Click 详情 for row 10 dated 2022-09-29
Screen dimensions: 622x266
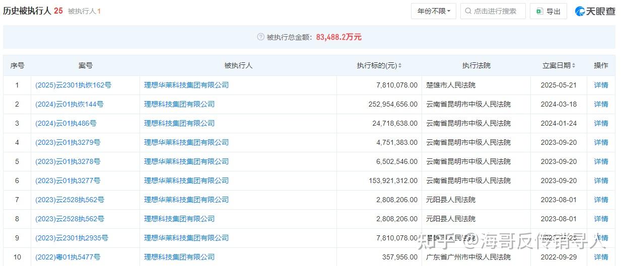[x=601, y=257]
